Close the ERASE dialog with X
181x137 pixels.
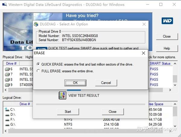[144, 53]
